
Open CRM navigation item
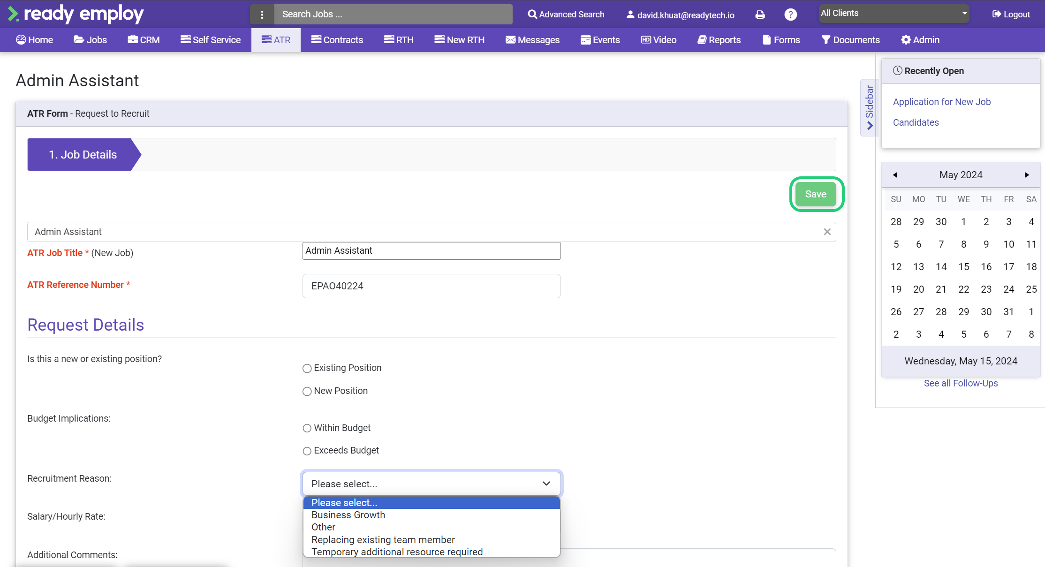144,40
